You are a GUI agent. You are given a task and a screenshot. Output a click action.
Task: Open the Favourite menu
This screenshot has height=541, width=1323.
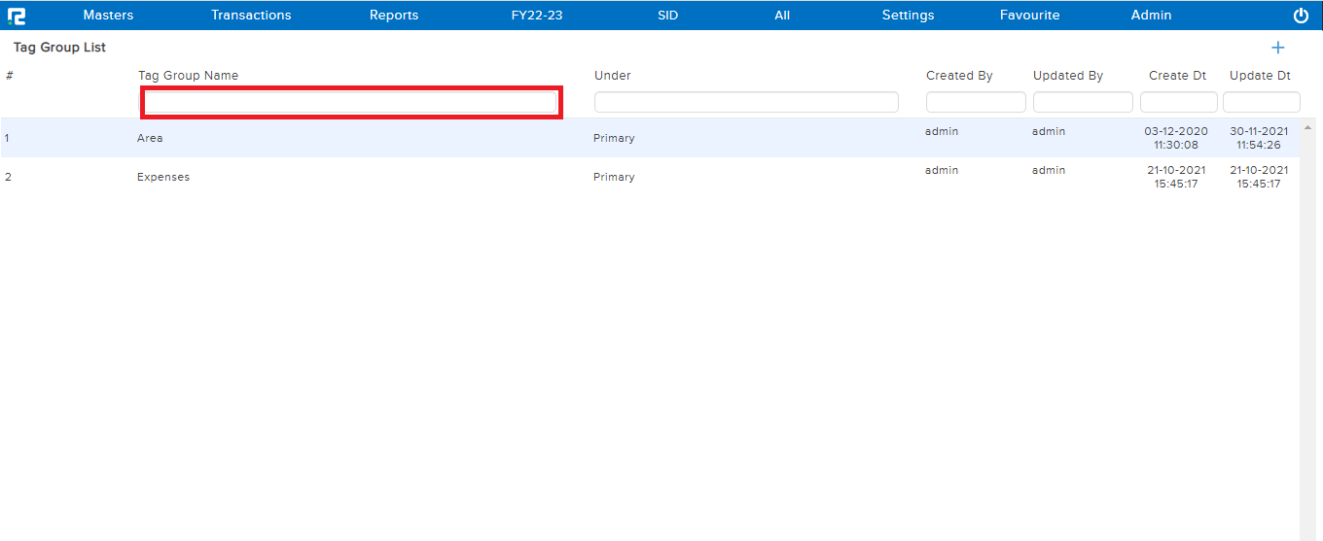(1029, 16)
